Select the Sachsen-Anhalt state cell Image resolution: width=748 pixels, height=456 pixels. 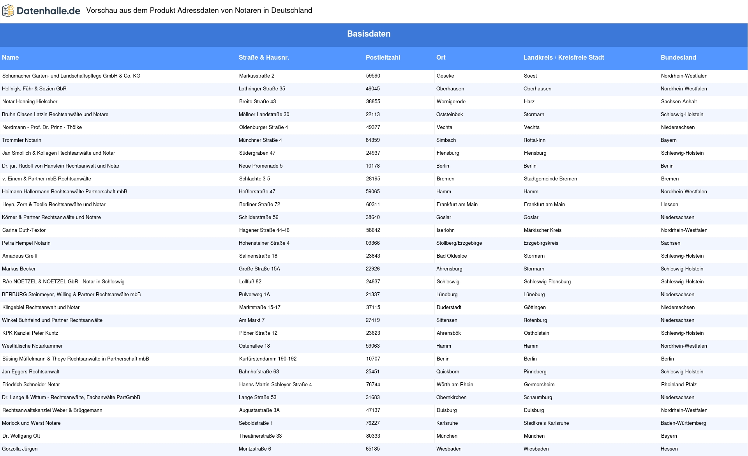click(679, 102)
